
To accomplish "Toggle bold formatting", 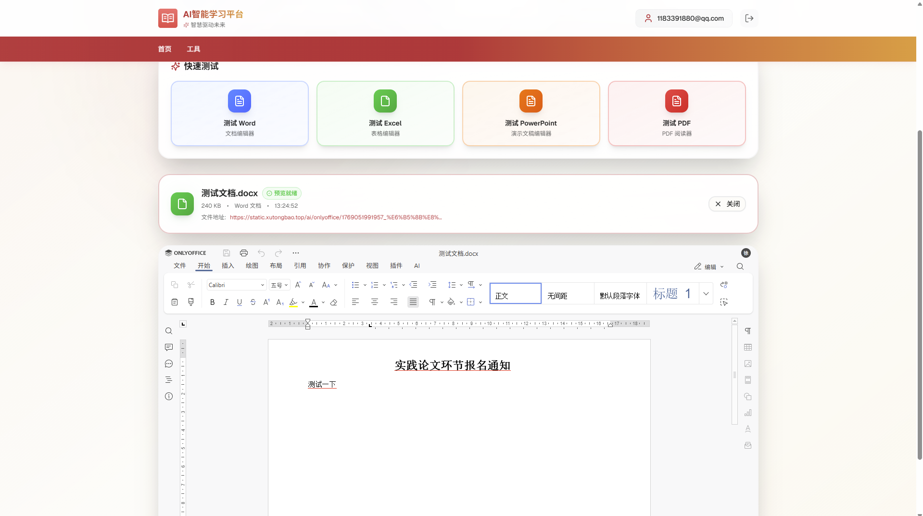I will tap(212, 302).
